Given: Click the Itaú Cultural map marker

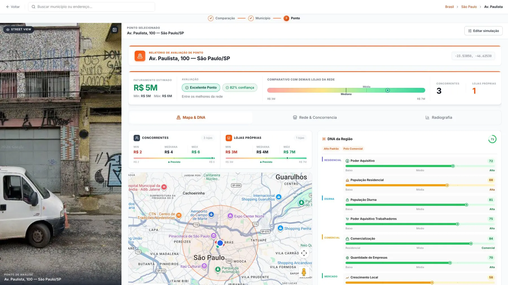Looking at the screenshot, I should (x=204, y=266).
